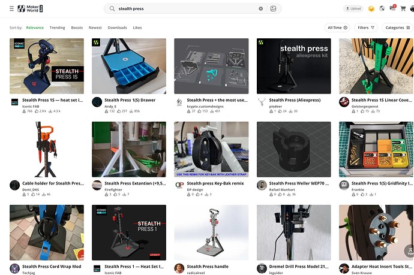Image resolution: width=414 pixels, height=275 pixels.
Task: Open the shopping cart icon
Action: [403, 9]
